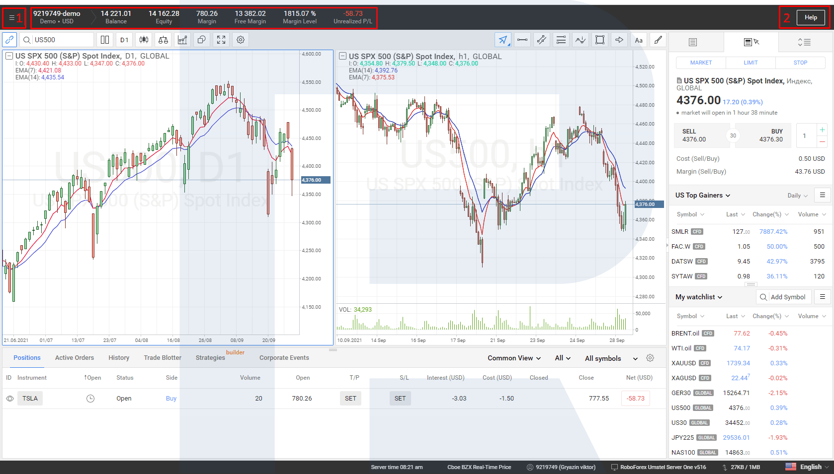Open the Daily period dropdown
The image size is (834, 474).
click(x=797, y=196)
